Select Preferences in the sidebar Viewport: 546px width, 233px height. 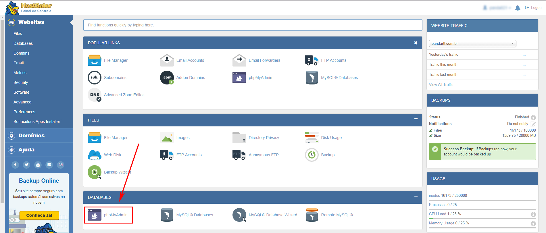[x=24, y=112]
